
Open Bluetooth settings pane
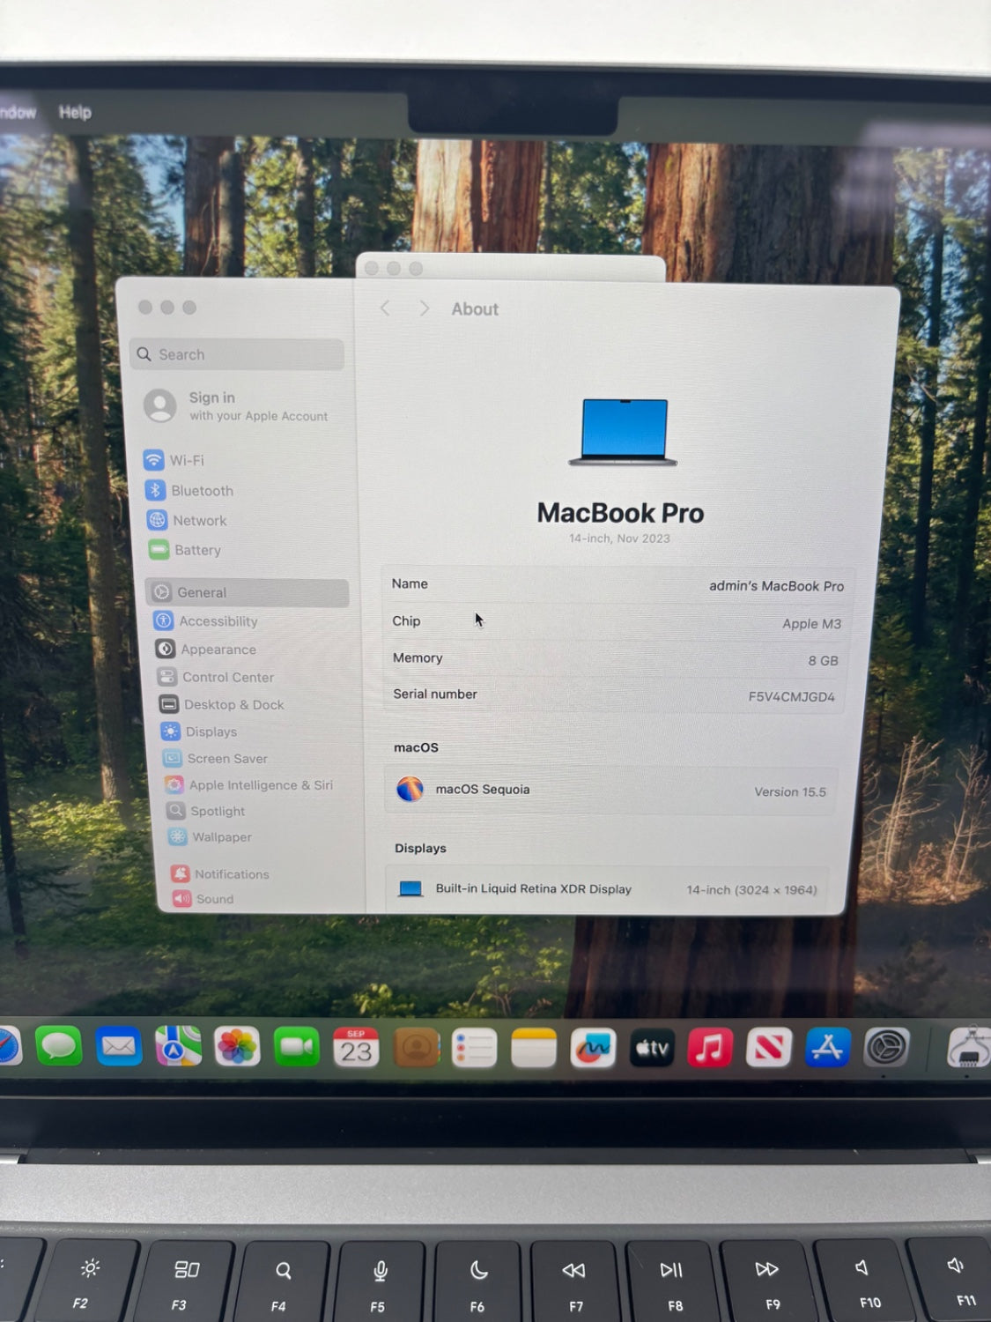201,491
